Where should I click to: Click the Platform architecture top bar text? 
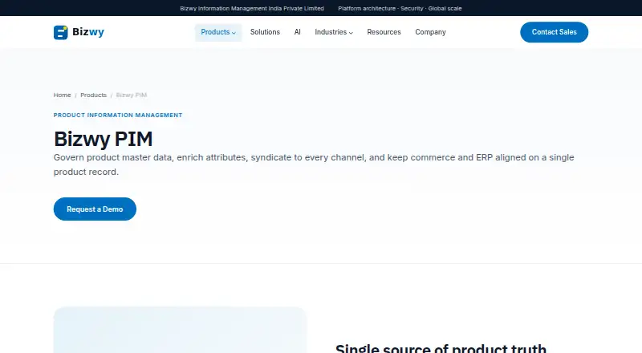[x=400, y=8]
